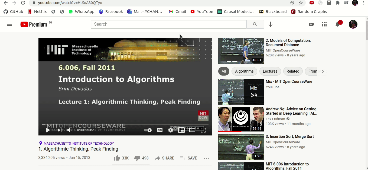The width and height of the screenshot is (368, 170).
Task: Go forward in browser
Action: point(14,3)
